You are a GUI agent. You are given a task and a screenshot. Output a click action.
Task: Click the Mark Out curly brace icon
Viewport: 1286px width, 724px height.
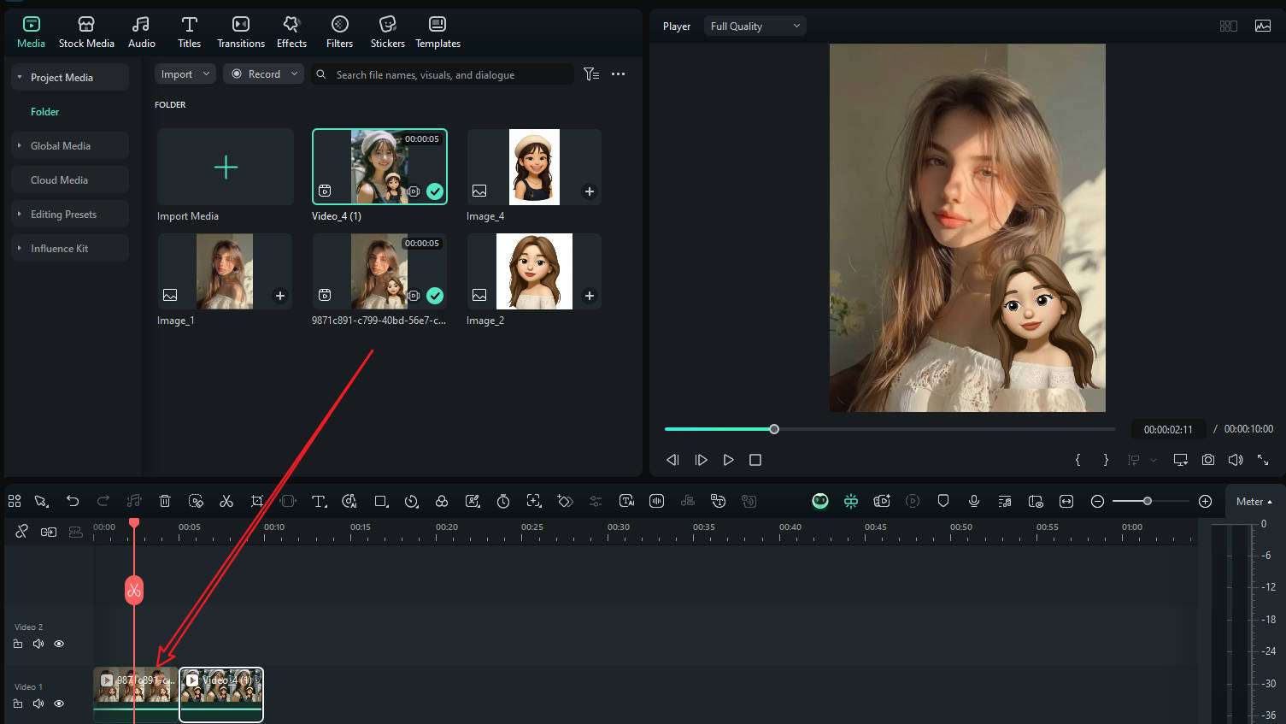[x=1106, y=460]
